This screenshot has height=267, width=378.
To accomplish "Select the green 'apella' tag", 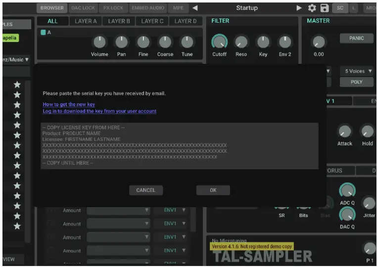I will pos(10,38).
